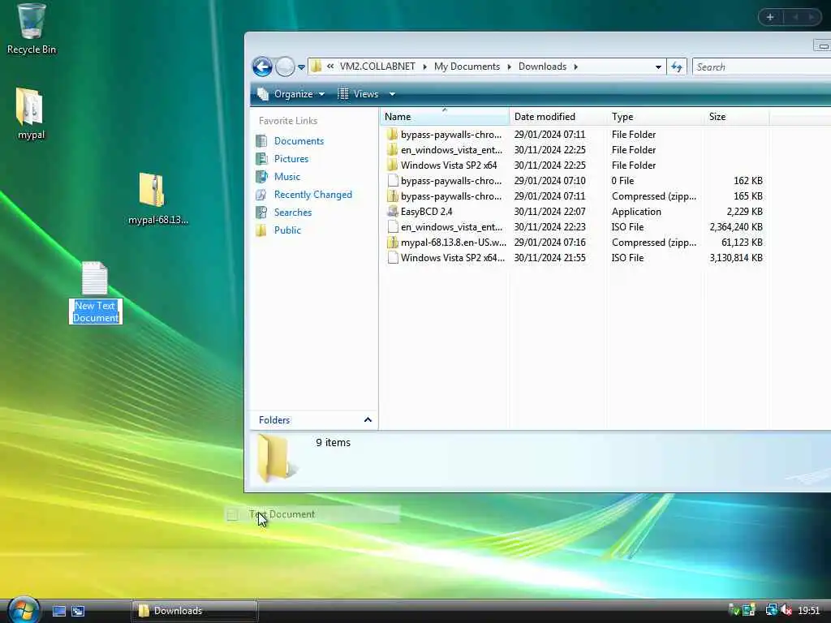Image resolution: width=831 pixels, height=623 pixels.
Task: Go to My Documents in the breadcrumb
Action: 467,67
